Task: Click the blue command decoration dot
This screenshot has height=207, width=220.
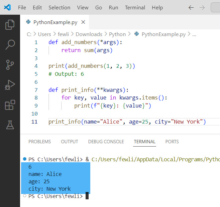Action: (25, 159)
